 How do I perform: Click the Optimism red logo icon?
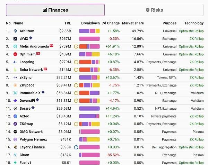(15, 54)
